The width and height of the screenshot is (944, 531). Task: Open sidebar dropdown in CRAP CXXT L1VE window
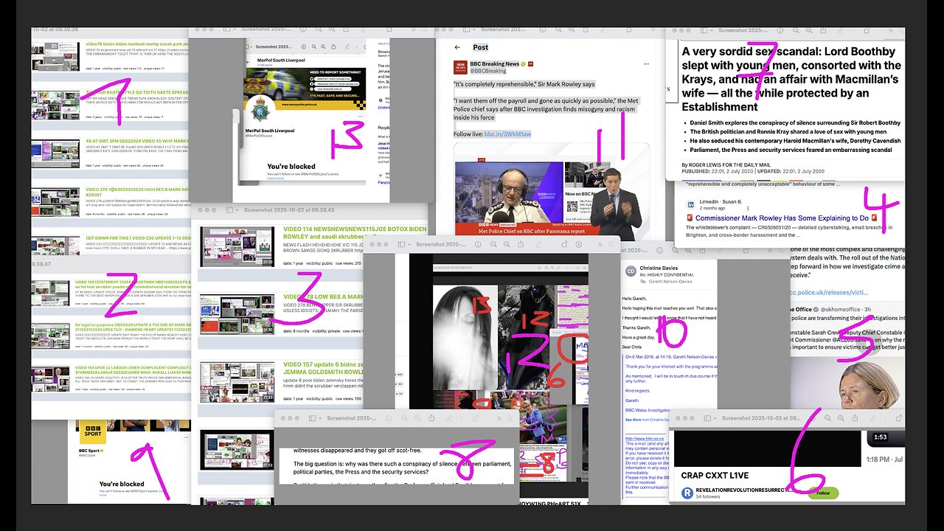[715, 418]
